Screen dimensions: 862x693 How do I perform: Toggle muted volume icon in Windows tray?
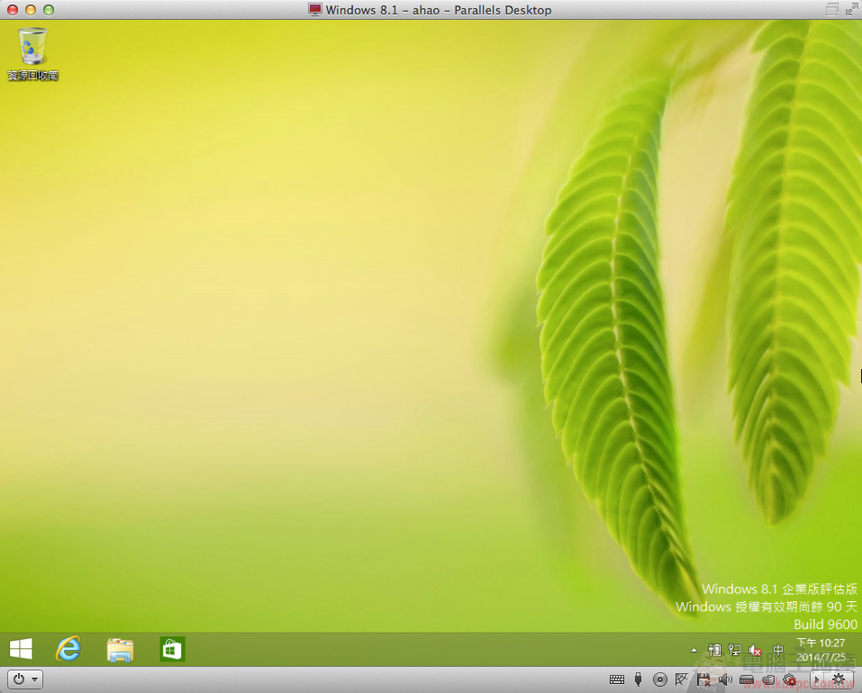pyautogui.click(x=756, y=650)
